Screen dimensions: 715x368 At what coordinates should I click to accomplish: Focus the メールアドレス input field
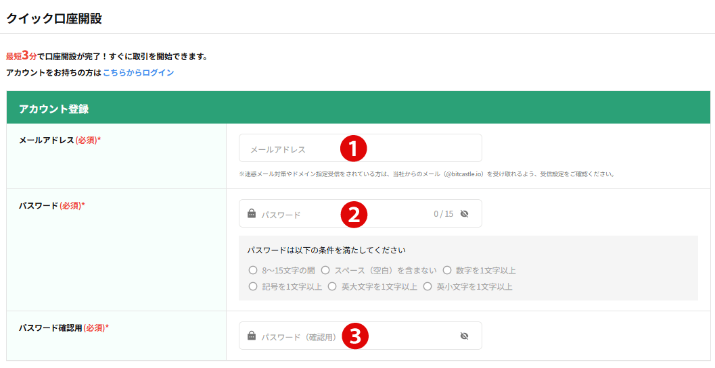(361, 148)
